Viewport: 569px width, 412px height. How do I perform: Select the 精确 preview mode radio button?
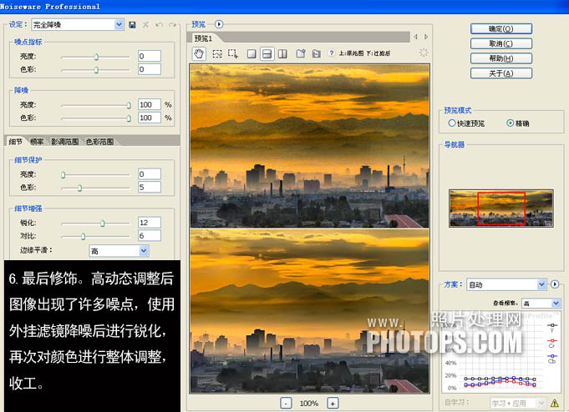(511, 123)
